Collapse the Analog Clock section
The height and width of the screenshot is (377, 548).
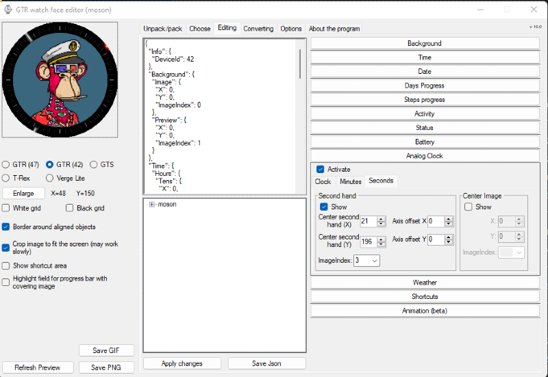pos(425,156)
